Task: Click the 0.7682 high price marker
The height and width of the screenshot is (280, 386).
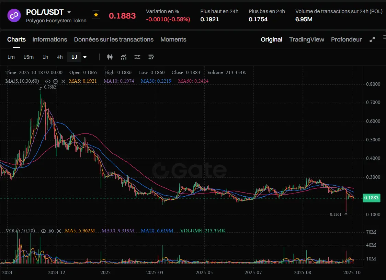Action: (x=50, y=87)
